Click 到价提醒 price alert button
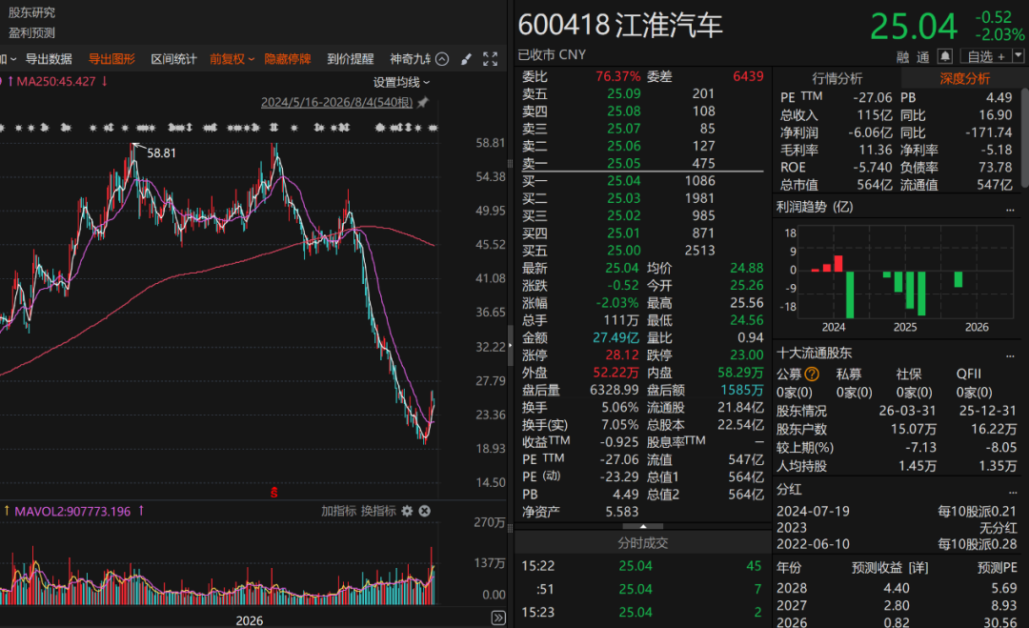Viewport: 1029px width, 628px height. [x=351, y=59]
